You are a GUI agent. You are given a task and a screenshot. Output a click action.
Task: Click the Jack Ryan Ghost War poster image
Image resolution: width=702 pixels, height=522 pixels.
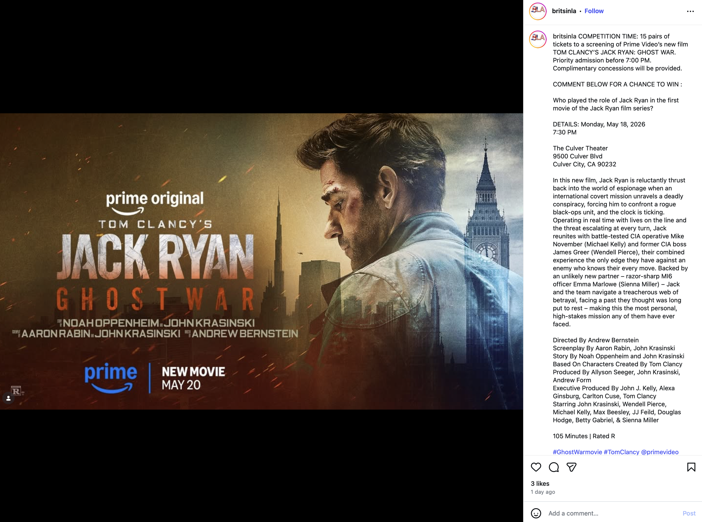click(x=261, y=261)
